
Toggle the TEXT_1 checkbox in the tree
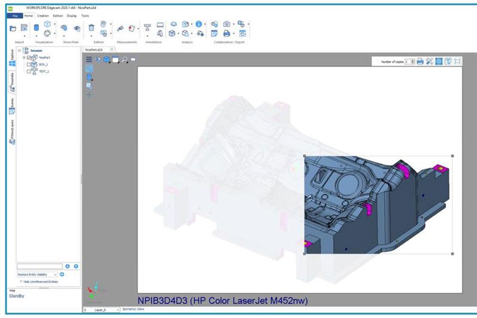tap(29, 71)
